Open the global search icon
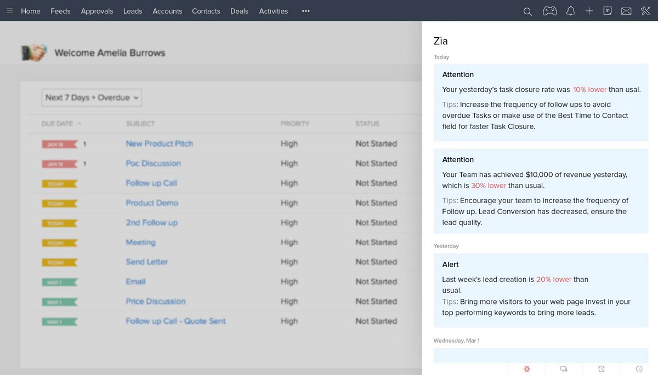Image resolution: width=658 pixels, height=375 pixels. [x=527, y=11]
